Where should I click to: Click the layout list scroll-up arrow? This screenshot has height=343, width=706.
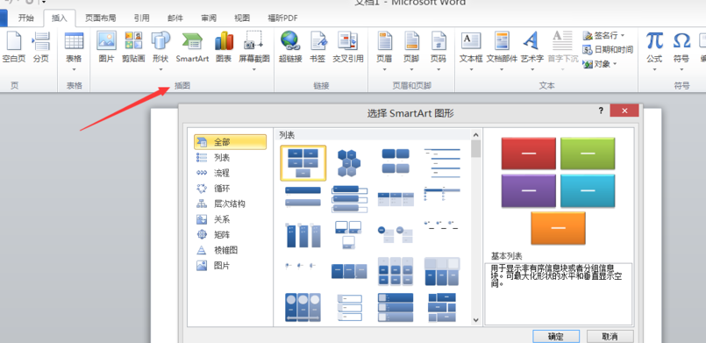pyautogui.click(x=476, y=134)
